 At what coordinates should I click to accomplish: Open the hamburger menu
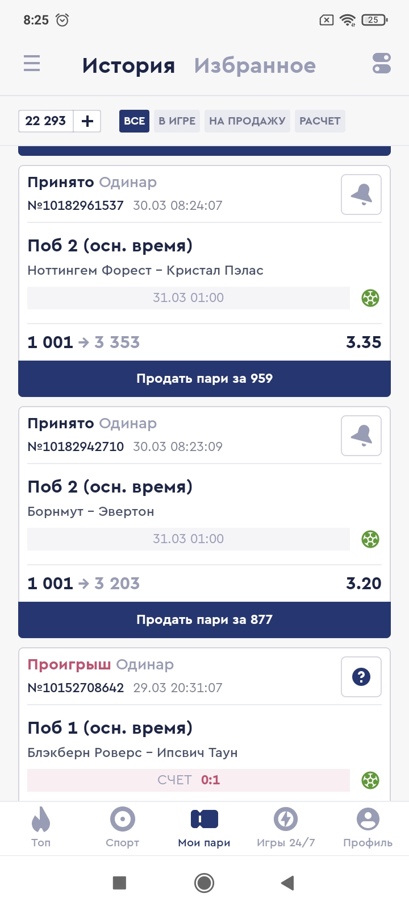coord(32,63)
